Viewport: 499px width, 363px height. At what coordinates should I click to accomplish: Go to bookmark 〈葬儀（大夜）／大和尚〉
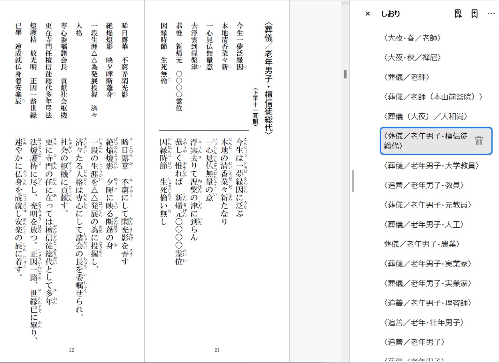tap(425, 116)
